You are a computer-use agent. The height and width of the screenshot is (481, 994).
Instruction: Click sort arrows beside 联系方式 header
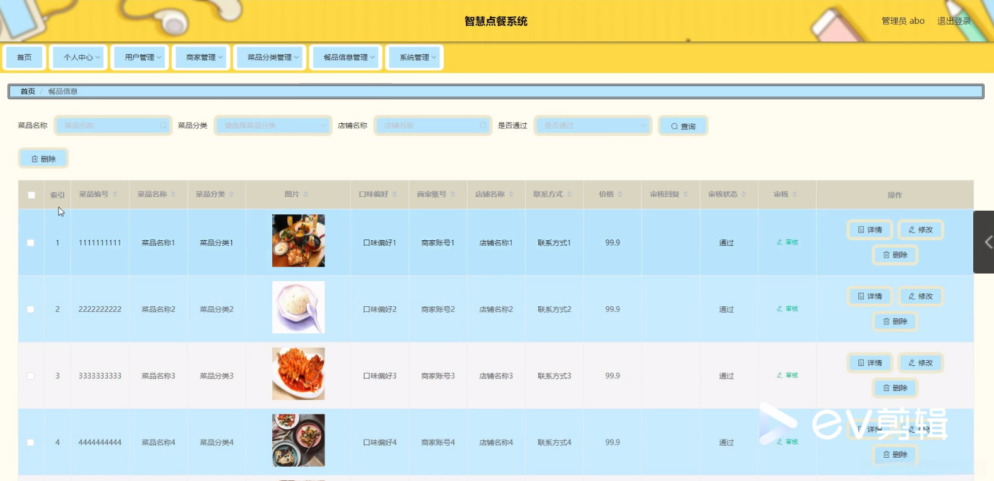click(570, 194)
